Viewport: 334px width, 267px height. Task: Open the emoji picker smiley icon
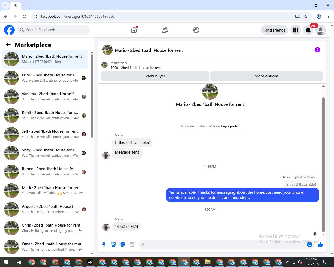click(x=310, y=245)
